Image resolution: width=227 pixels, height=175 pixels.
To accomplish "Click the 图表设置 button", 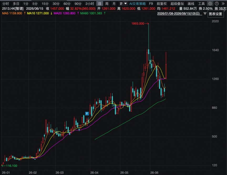I will pos(215,14).
